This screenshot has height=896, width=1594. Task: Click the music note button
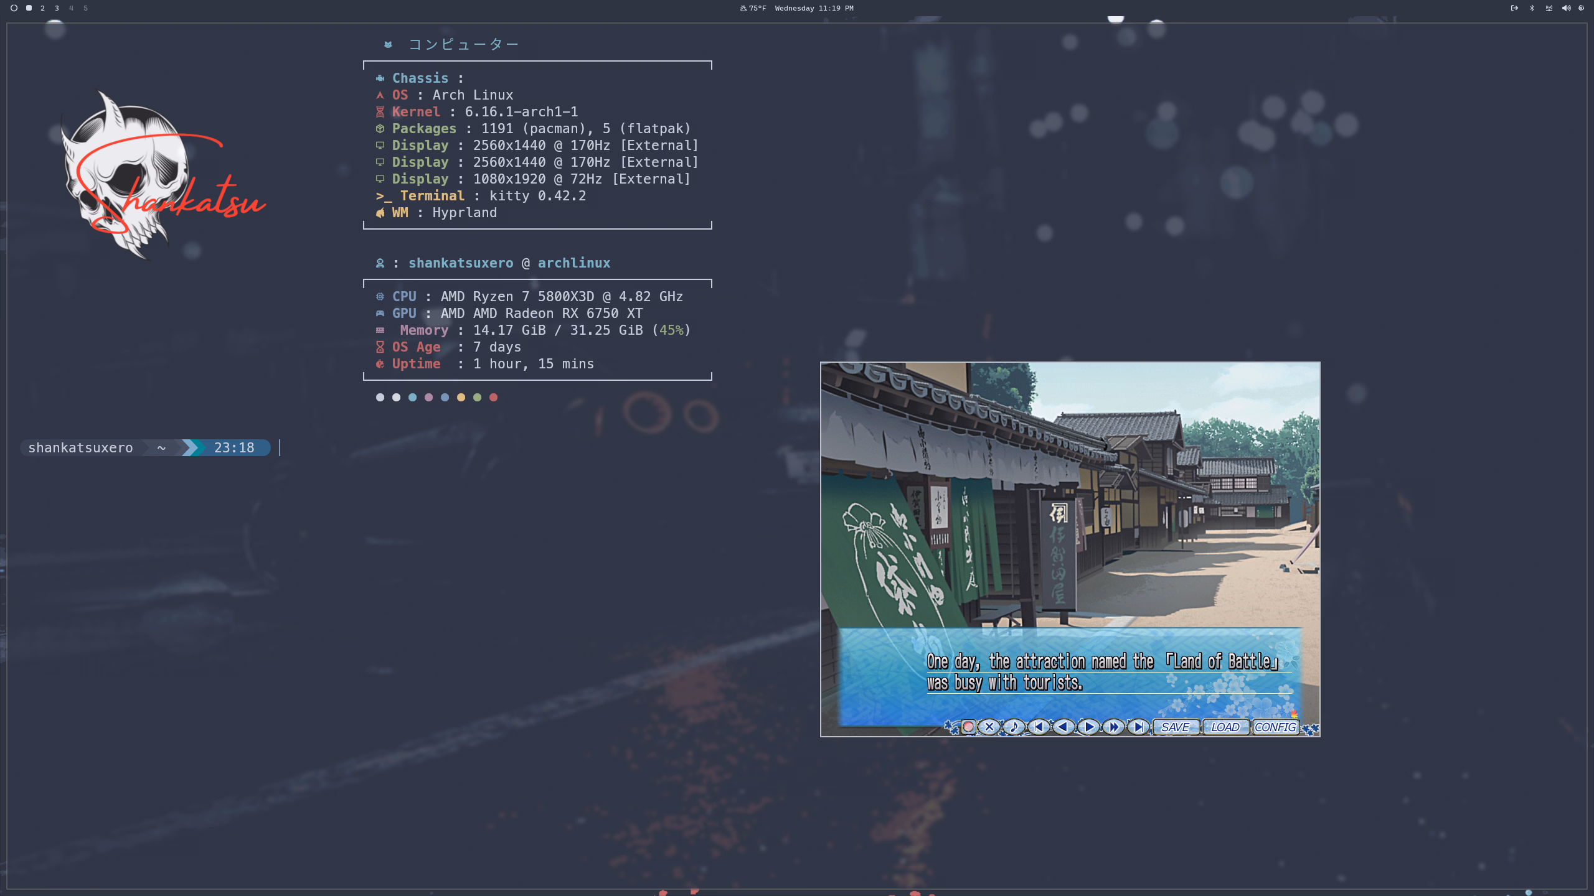coord(1014,727)
